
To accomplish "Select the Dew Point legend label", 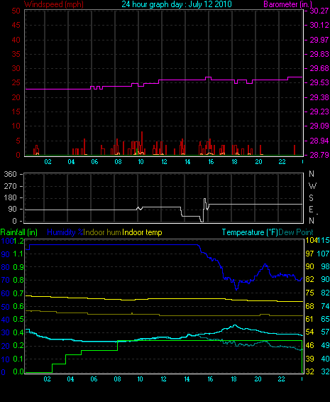I will point(296,232).
